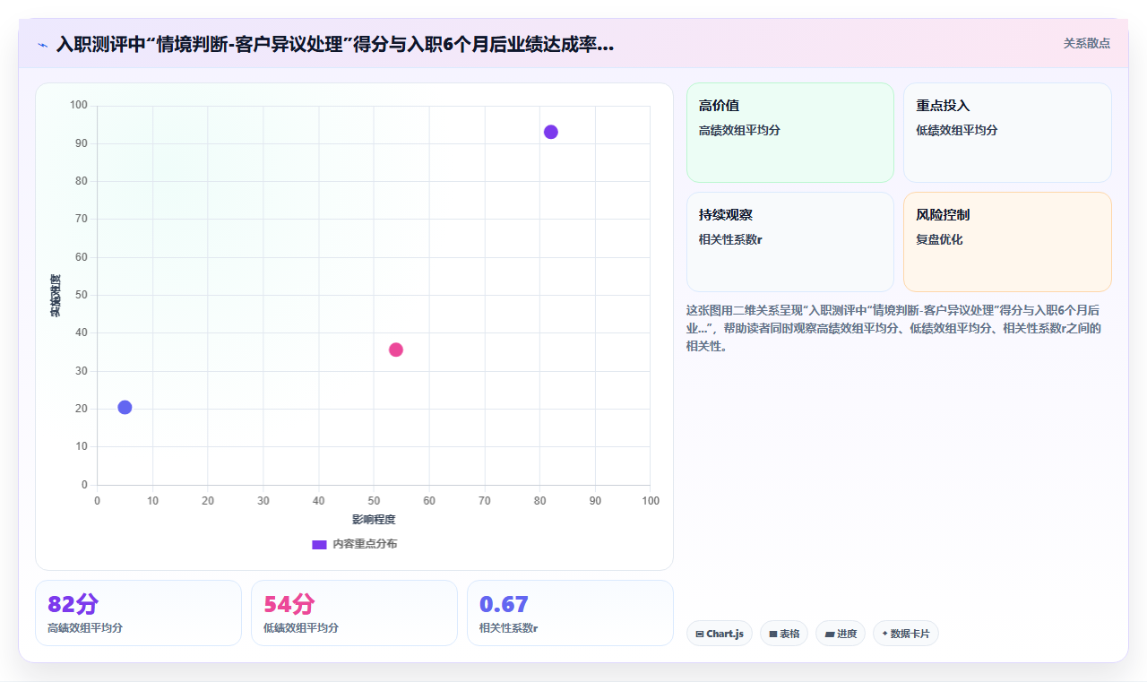
Task: Click 相关性系数r label under 0.67
Action: 509,628
